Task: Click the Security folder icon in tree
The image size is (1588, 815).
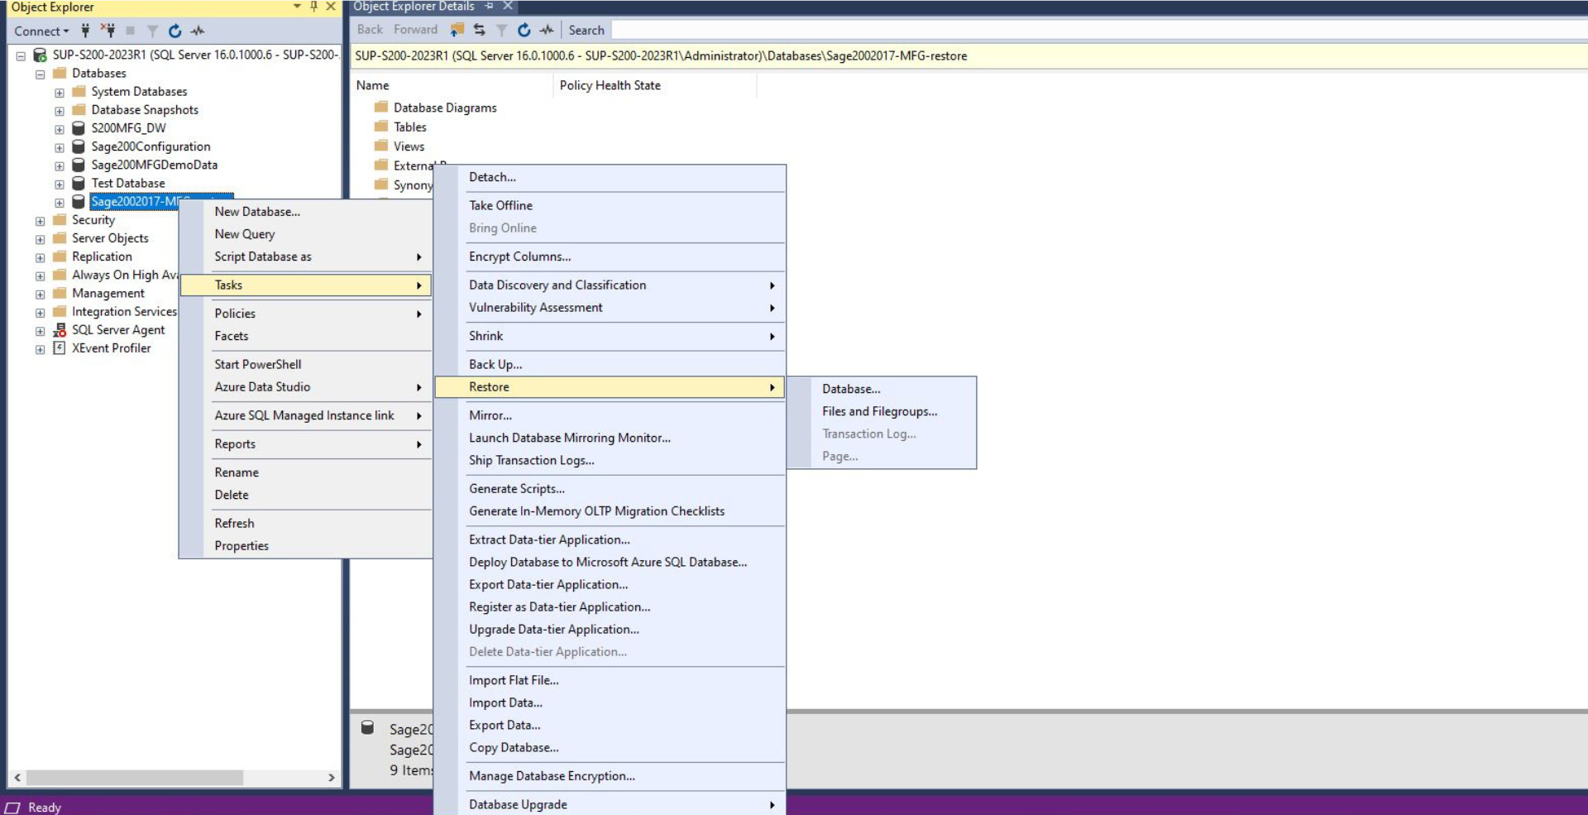Action: coord(60,219)
